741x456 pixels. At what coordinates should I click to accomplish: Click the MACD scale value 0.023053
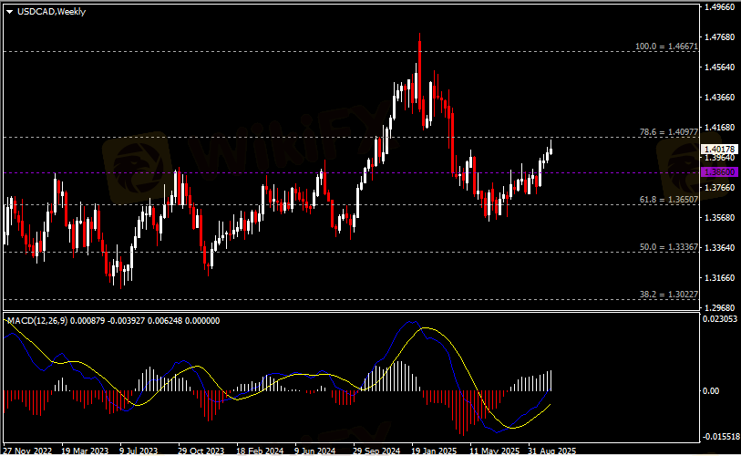coord(720,318)
